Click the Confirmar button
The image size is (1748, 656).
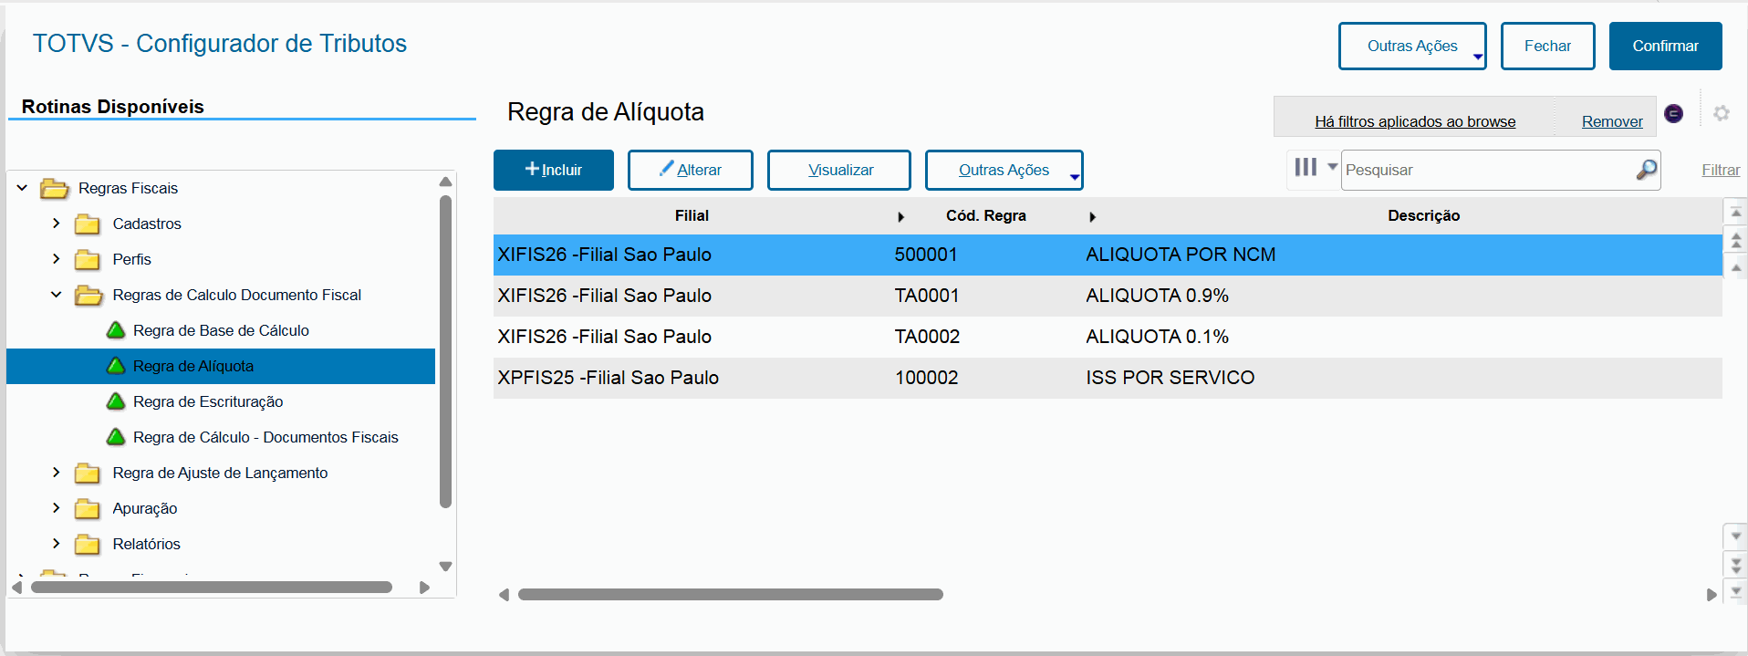click(1664, 47)
